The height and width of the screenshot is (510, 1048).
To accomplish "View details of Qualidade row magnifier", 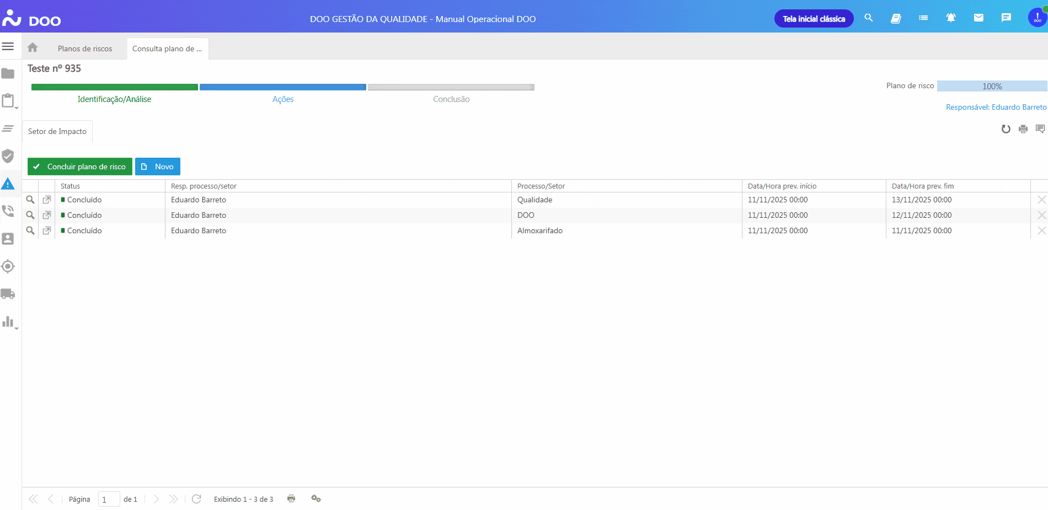I will [x=30, y=200].
